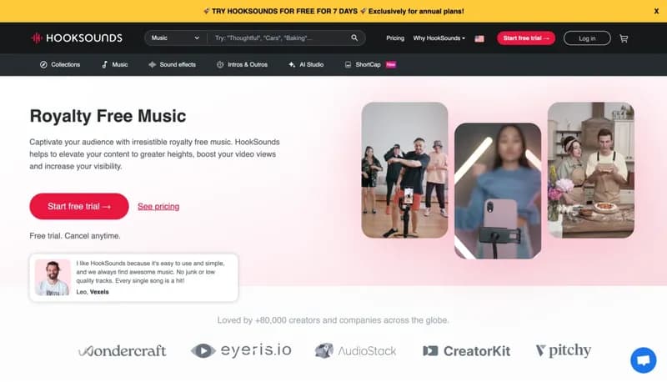Click the US flag language selector
The image size is (667, 382).
(x=479, y=38)
